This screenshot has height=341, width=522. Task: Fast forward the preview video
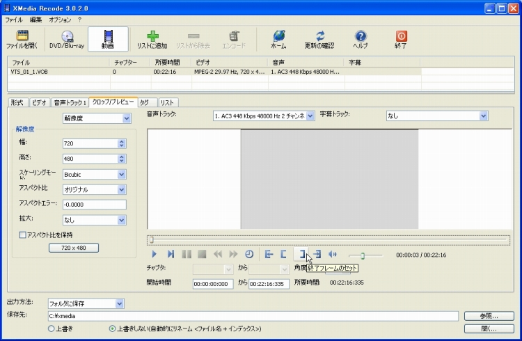pos(233,255)
